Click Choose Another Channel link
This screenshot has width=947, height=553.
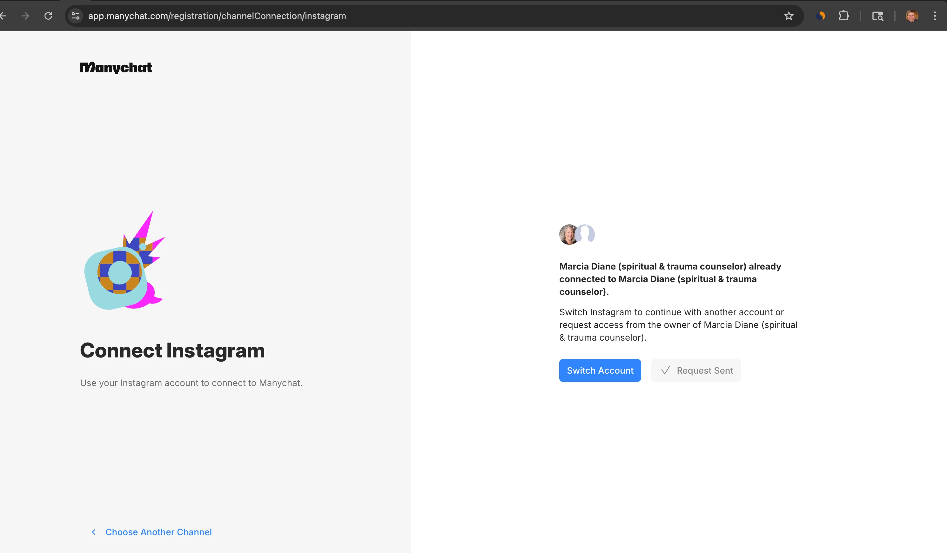(158, 532)
